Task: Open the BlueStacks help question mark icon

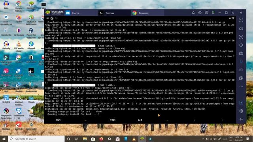Action: coord(206,13)
